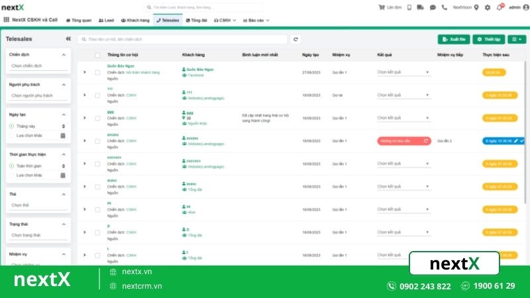The width and height of the screenshot is (530, 298).
Task: Collapse the Trạng thái filter section
Action: click(x=64, y=224)
